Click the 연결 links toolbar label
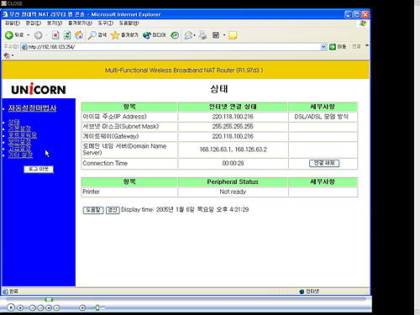 (x=356, y=46)
